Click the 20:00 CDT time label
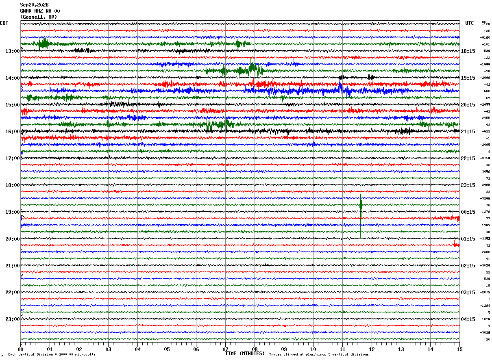Viewport: 492px width, 360px height. pos(13,239)
